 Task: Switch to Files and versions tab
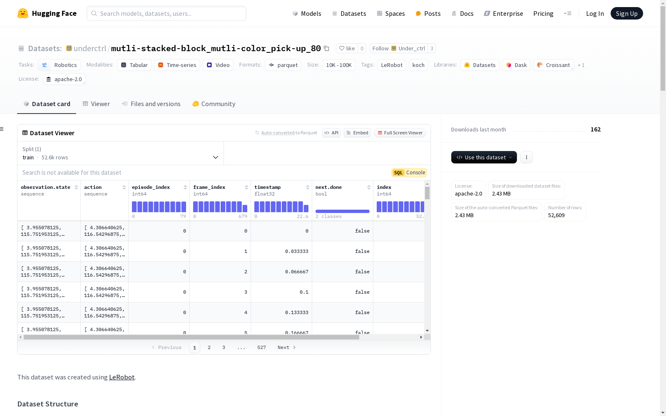(x=151, y=104)
